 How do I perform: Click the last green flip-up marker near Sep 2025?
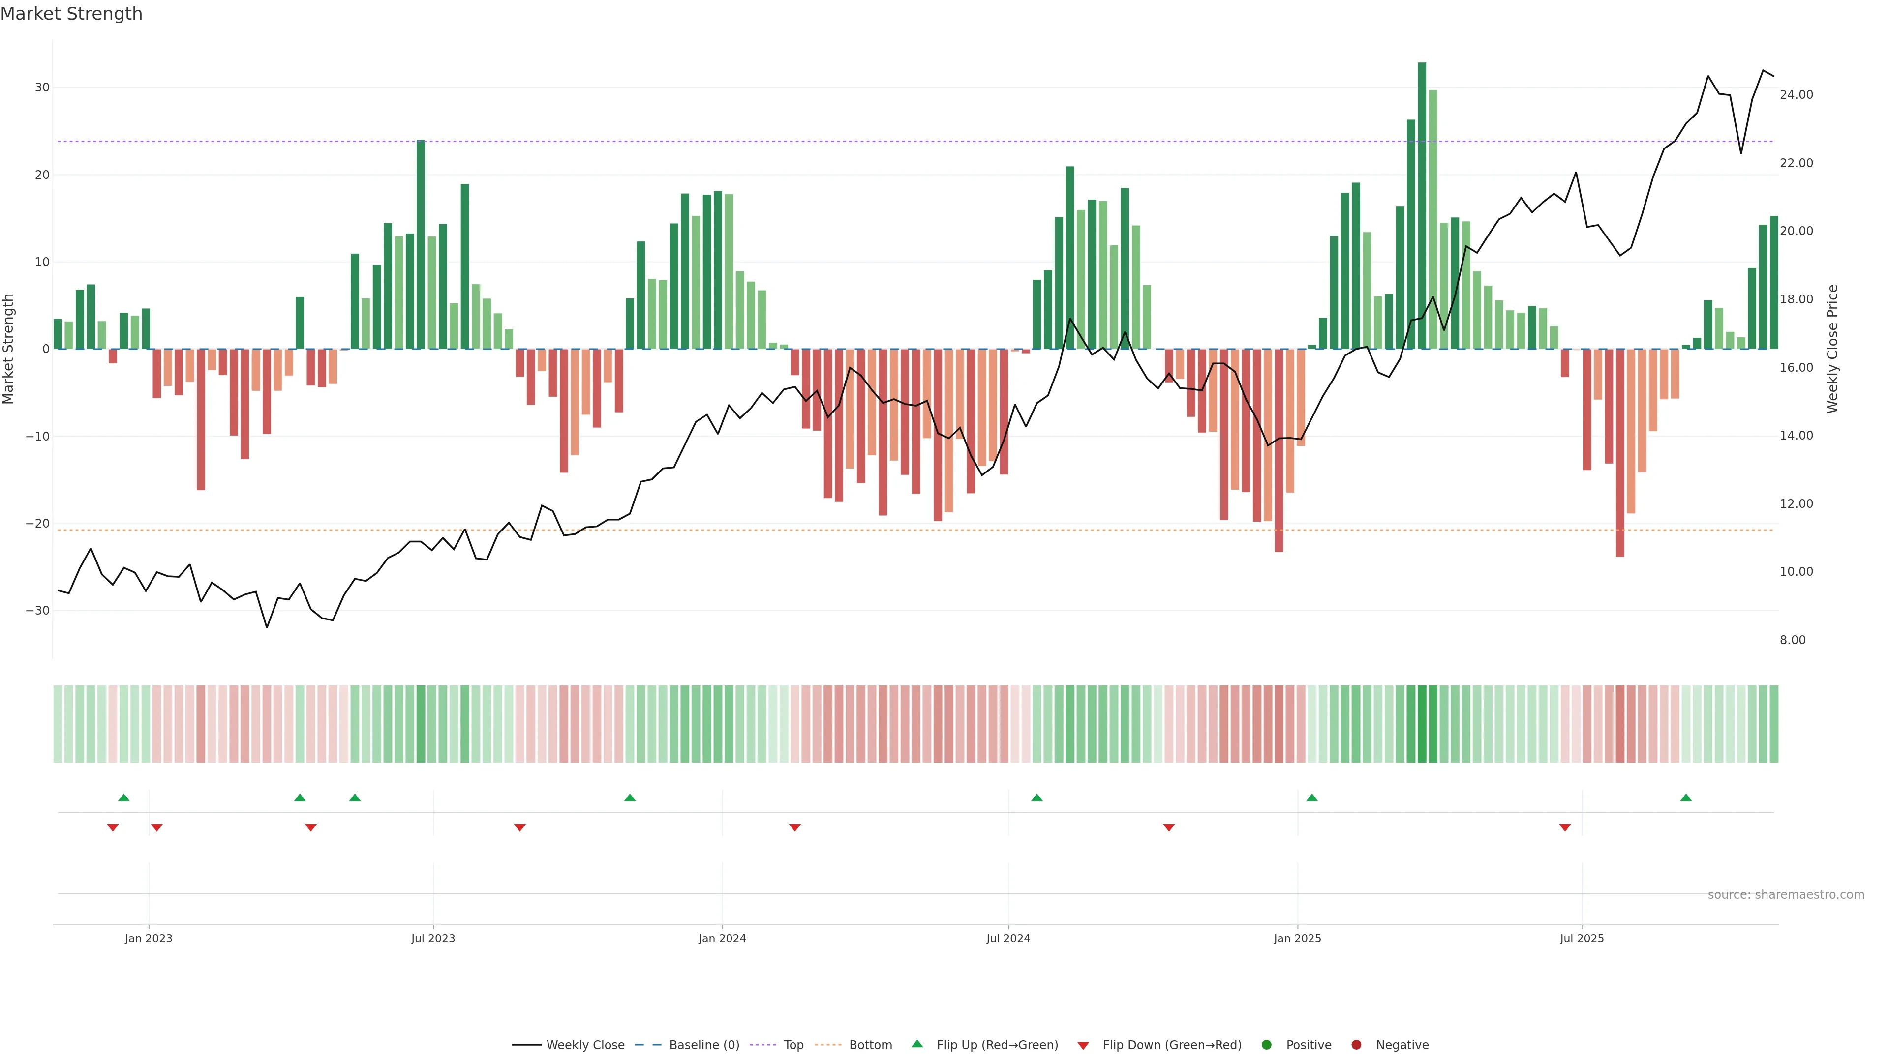coord(1686,797)
